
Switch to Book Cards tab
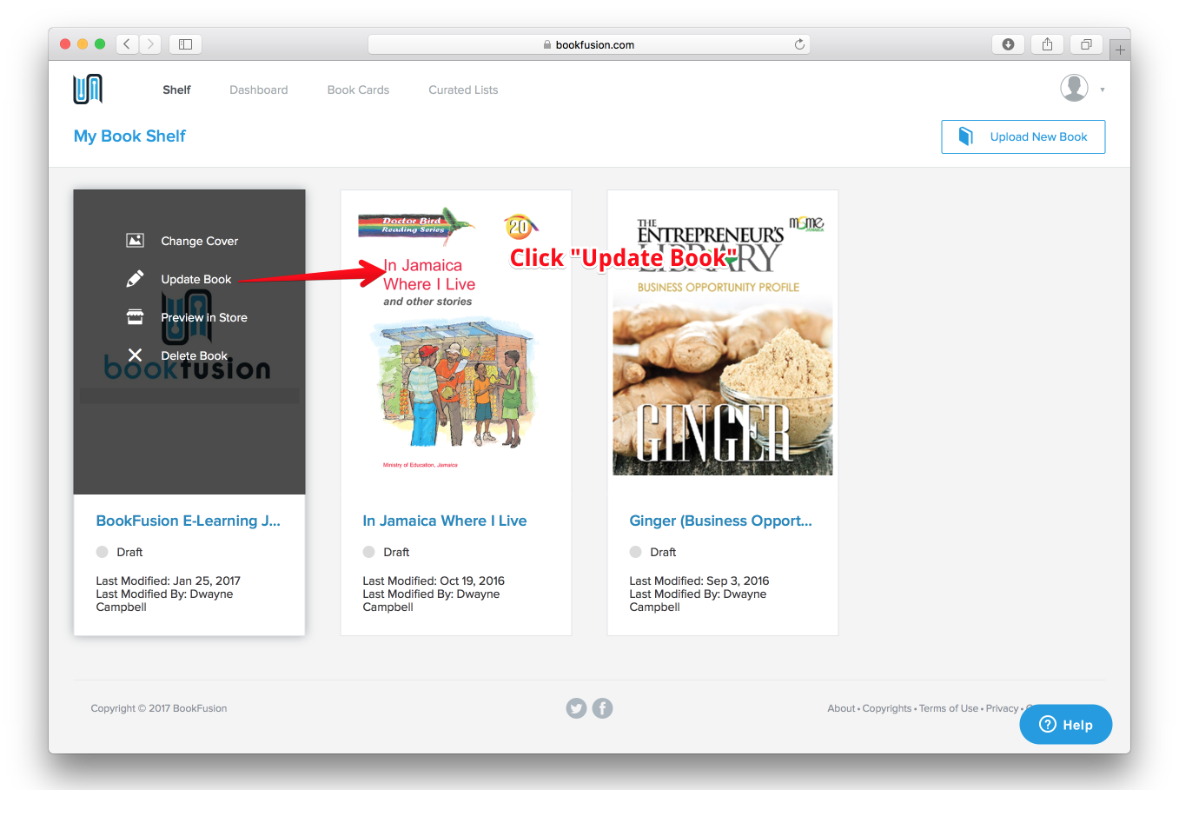click(x=358, y=90)
